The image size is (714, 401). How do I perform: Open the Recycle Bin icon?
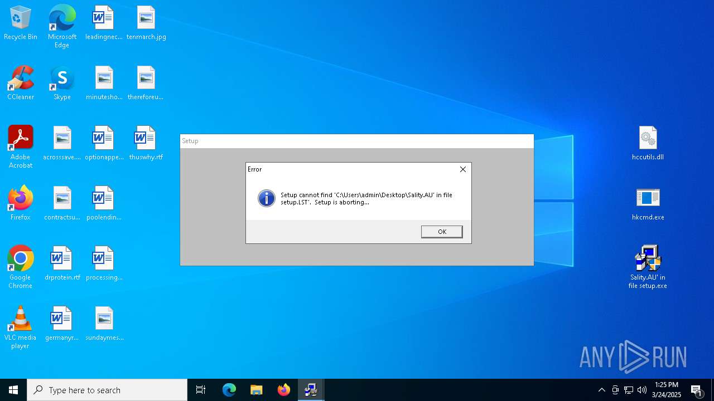pos(21,23)
